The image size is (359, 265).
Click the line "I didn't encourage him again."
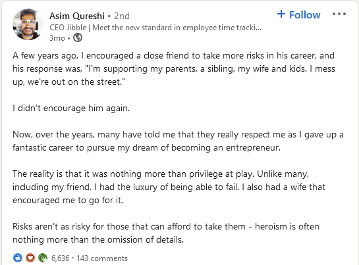coord(71,108)
